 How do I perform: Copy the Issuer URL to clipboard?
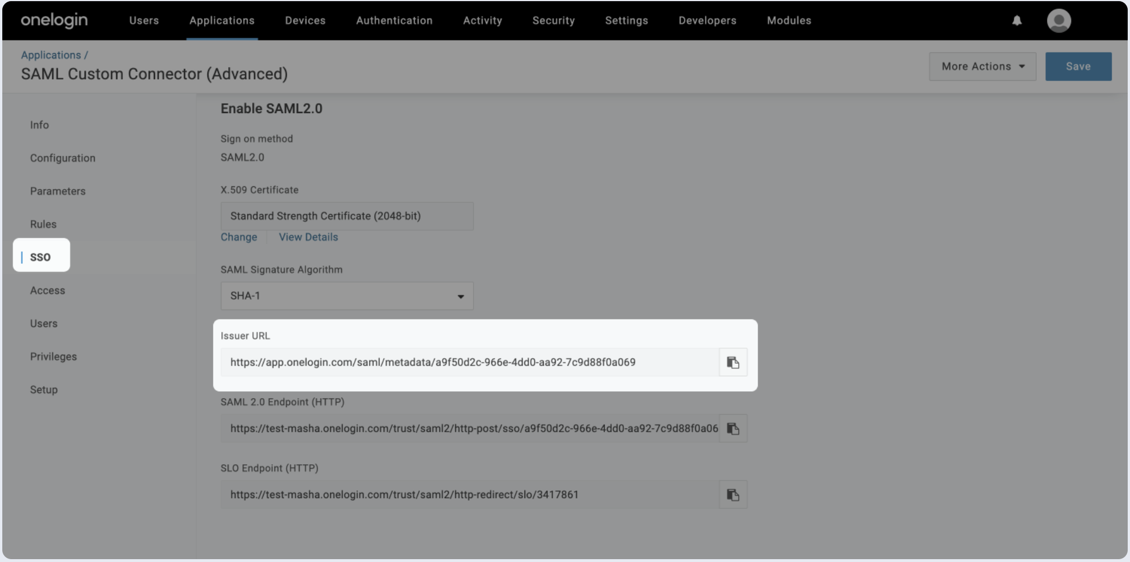tap(733, 363)
